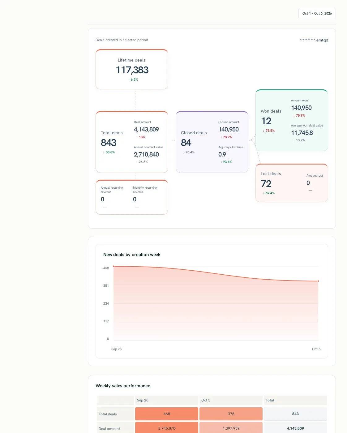347x433 pixels.
Task: Click the Sep 28 x-axis label
Action: click(116, 349)
